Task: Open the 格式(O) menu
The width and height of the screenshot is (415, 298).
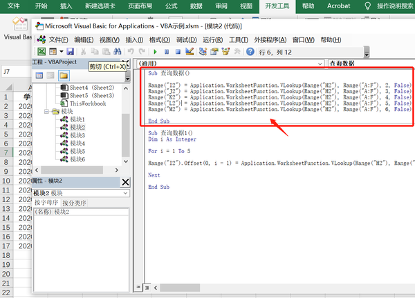Action: click(x=160, y=40)
